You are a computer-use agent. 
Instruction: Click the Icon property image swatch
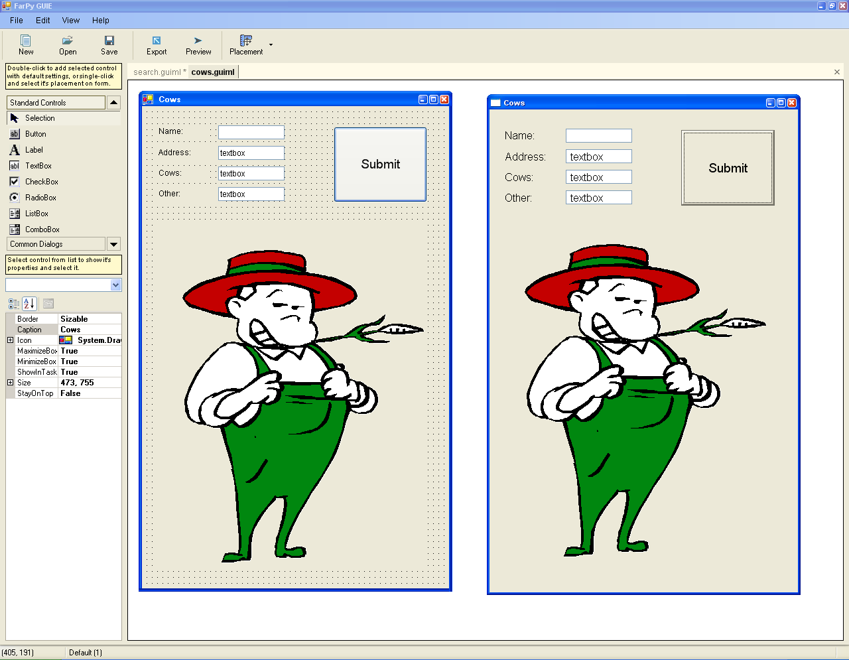[x=66, y=340]
